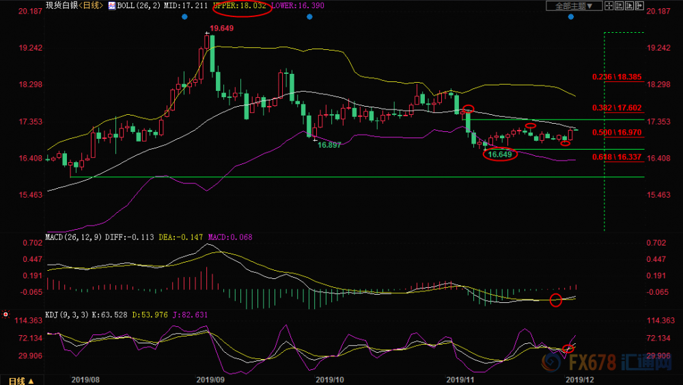
Task: Activate the crosshair cursor tool icon
Action: [x=609, y=5]
